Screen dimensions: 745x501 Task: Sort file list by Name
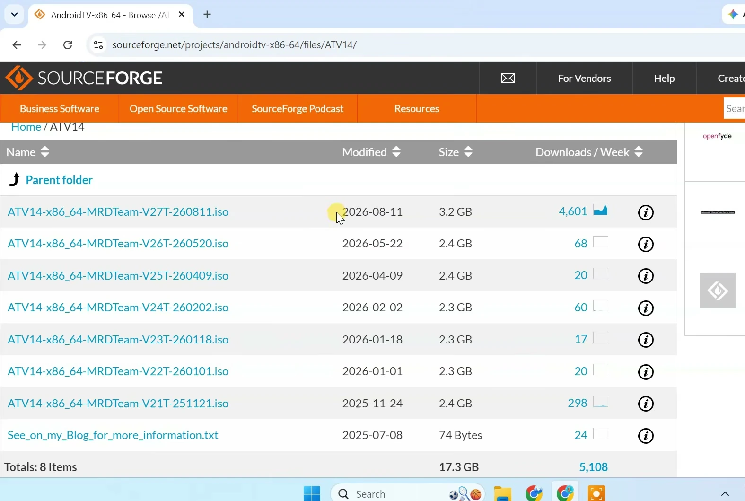pyautogui.click(x=28, y=152)
